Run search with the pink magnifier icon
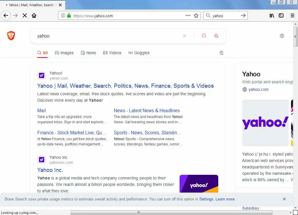This screenshot has height=215, width=298. [x=204, y=36]
